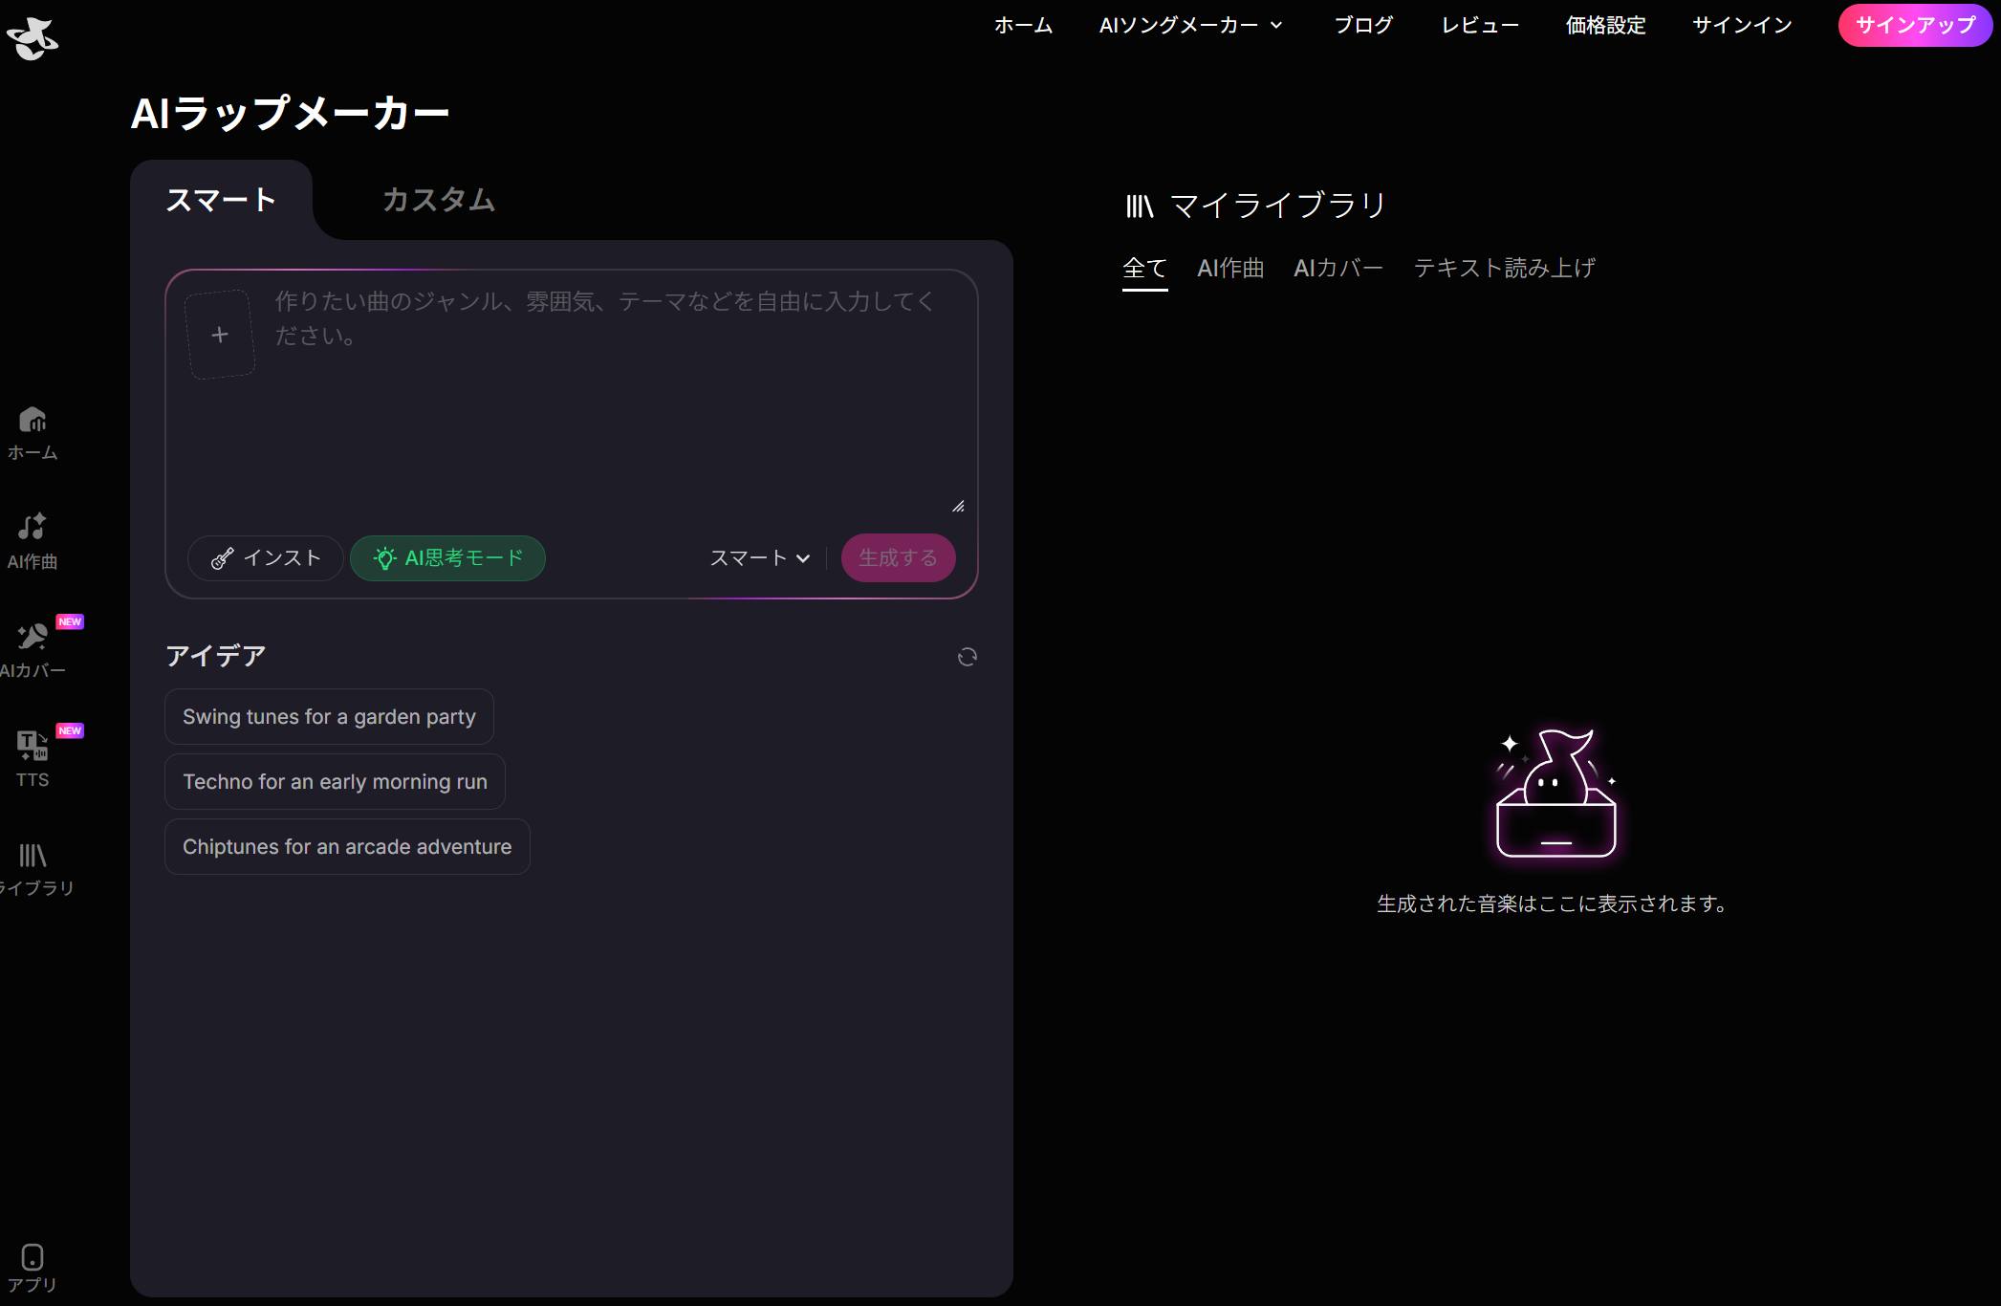2001x1306 pixels.
Task: Select the AIカバー library tab
Action: [x=1338, y=268]
